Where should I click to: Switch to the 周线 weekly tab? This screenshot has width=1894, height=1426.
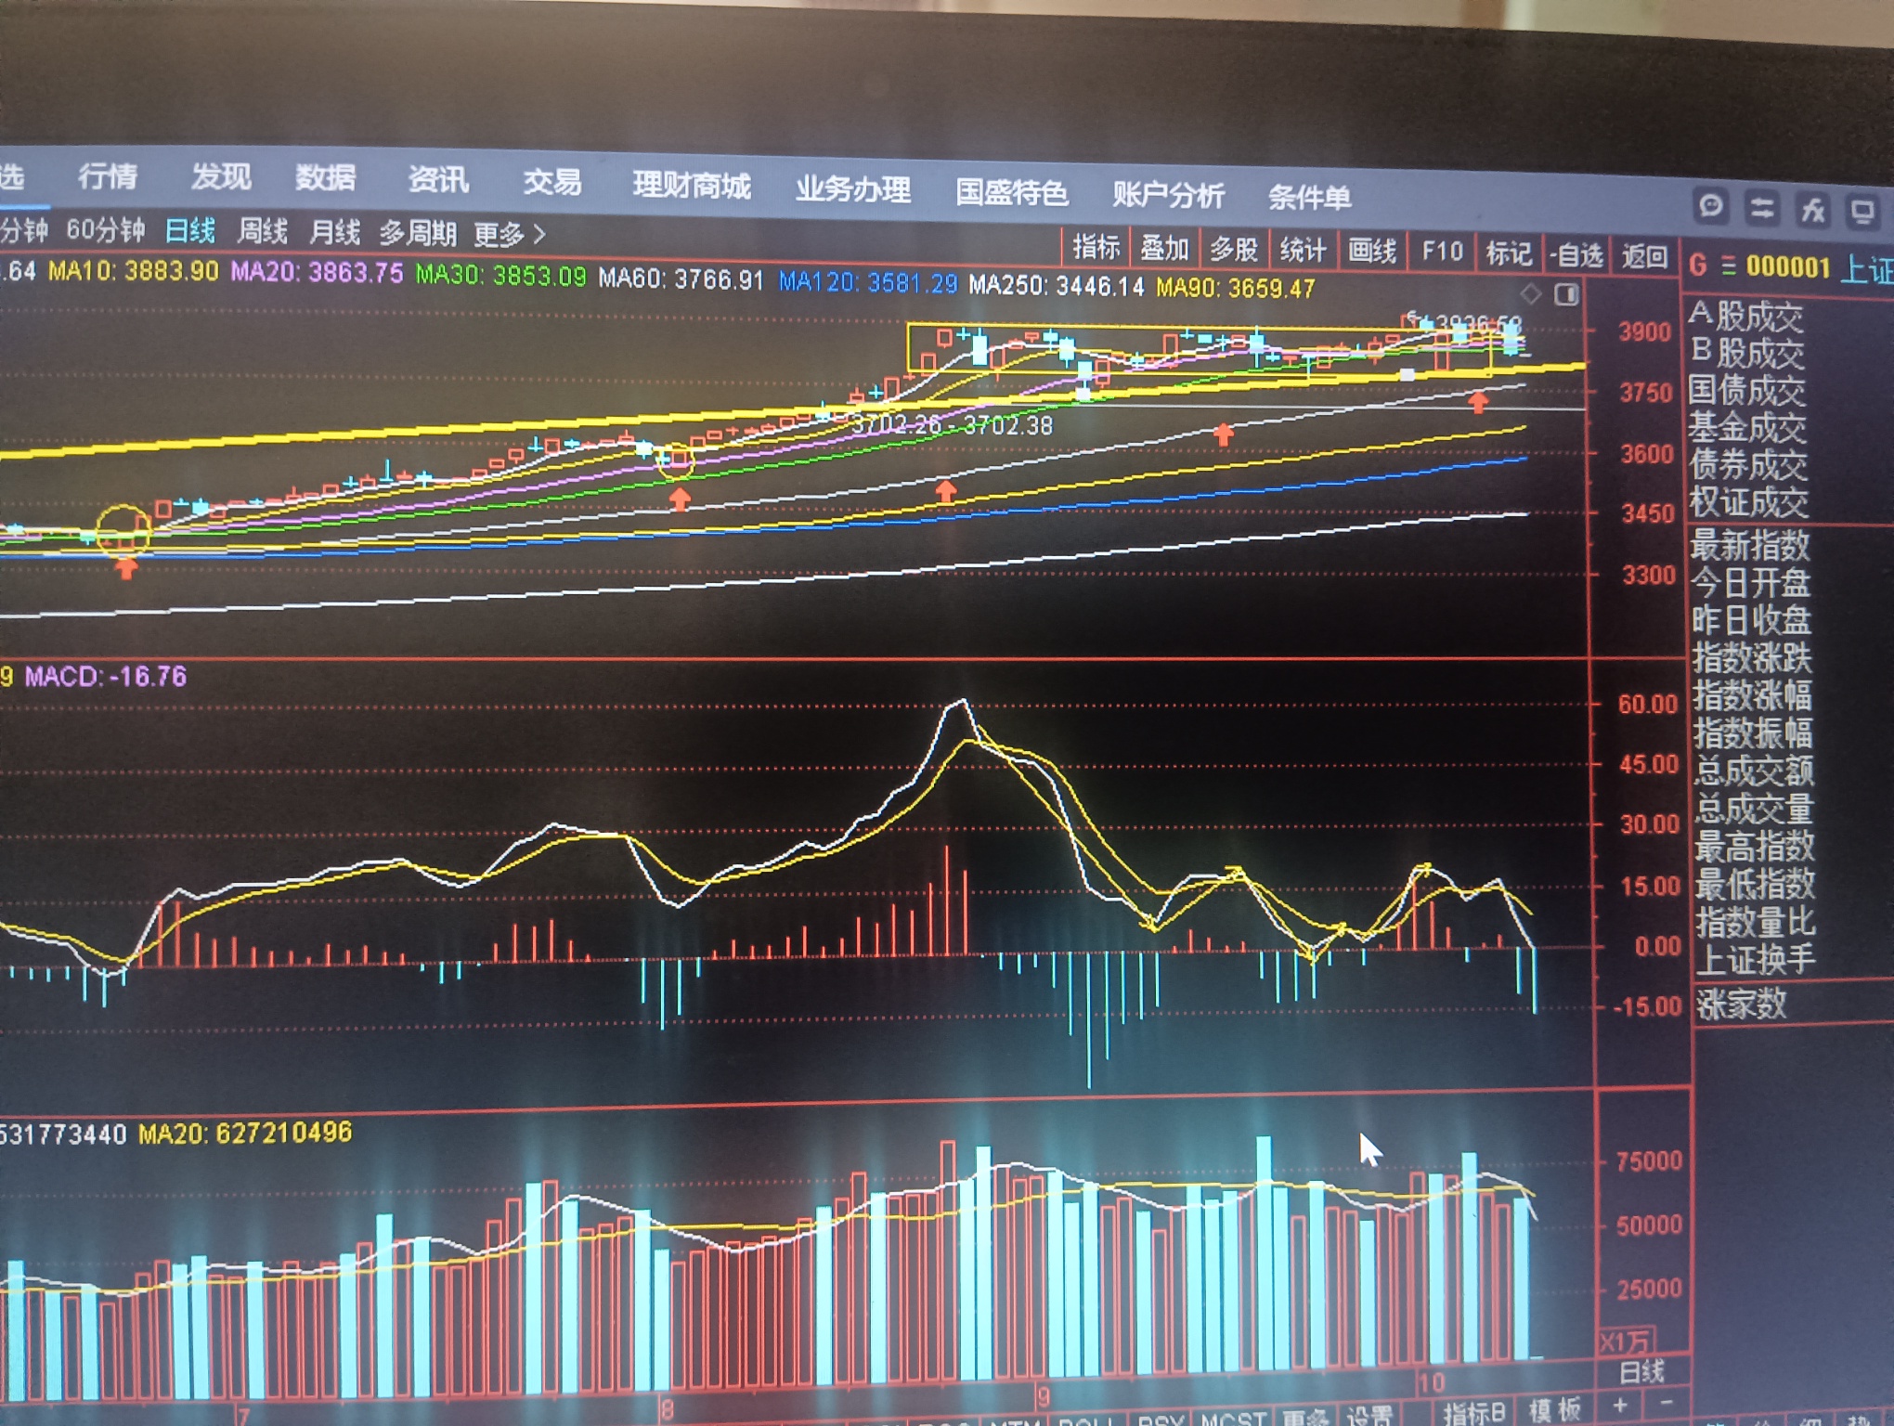tap(262, 230)
